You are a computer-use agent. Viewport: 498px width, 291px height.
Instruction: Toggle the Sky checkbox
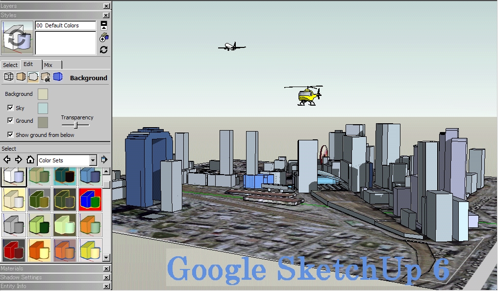10,108
